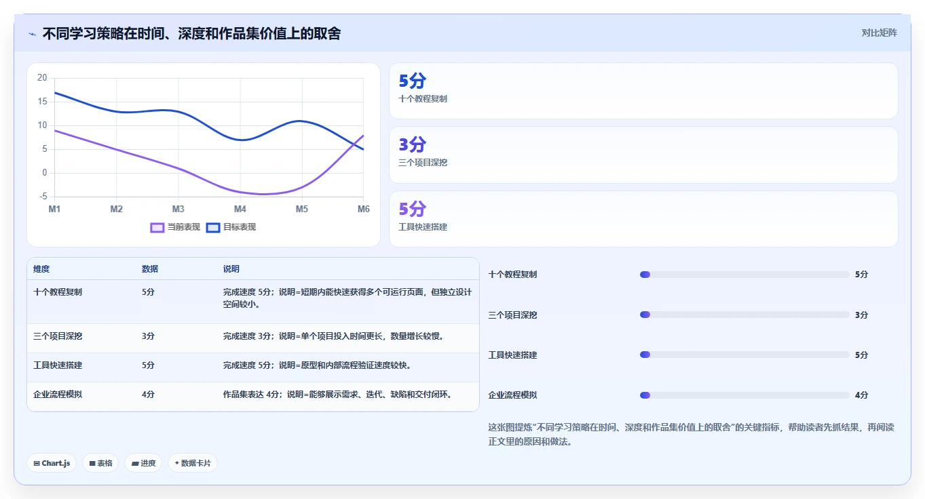Click the M2 label on the chart axis
This screenshot has width=925, height=499.
[x=117, y=209]
